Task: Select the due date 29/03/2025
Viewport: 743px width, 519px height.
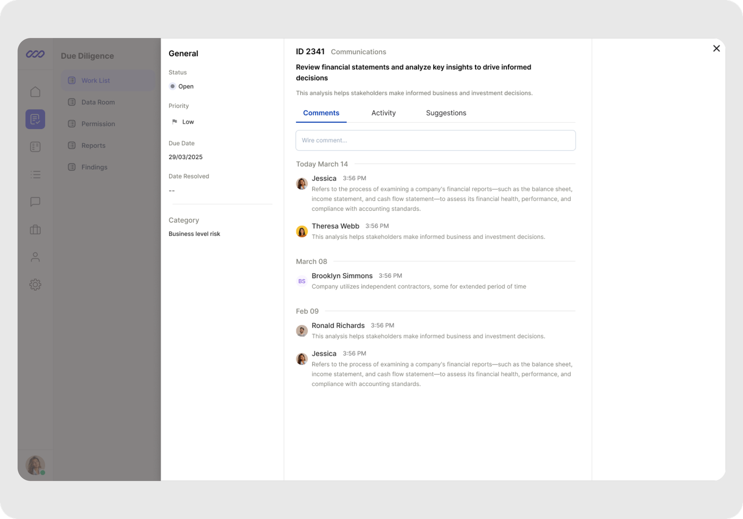Action: (185, 157)
